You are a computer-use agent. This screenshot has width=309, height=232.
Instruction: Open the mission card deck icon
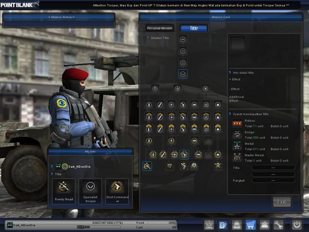(x=223, y=224)
